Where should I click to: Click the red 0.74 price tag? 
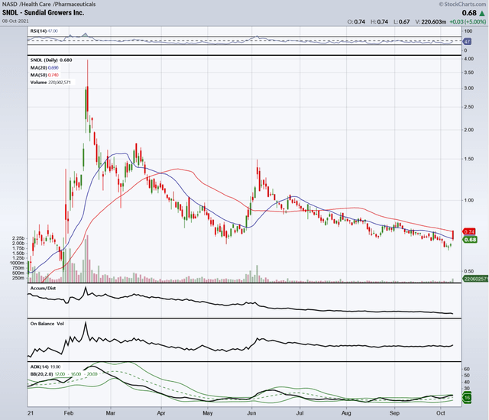[x=469, y=231]
